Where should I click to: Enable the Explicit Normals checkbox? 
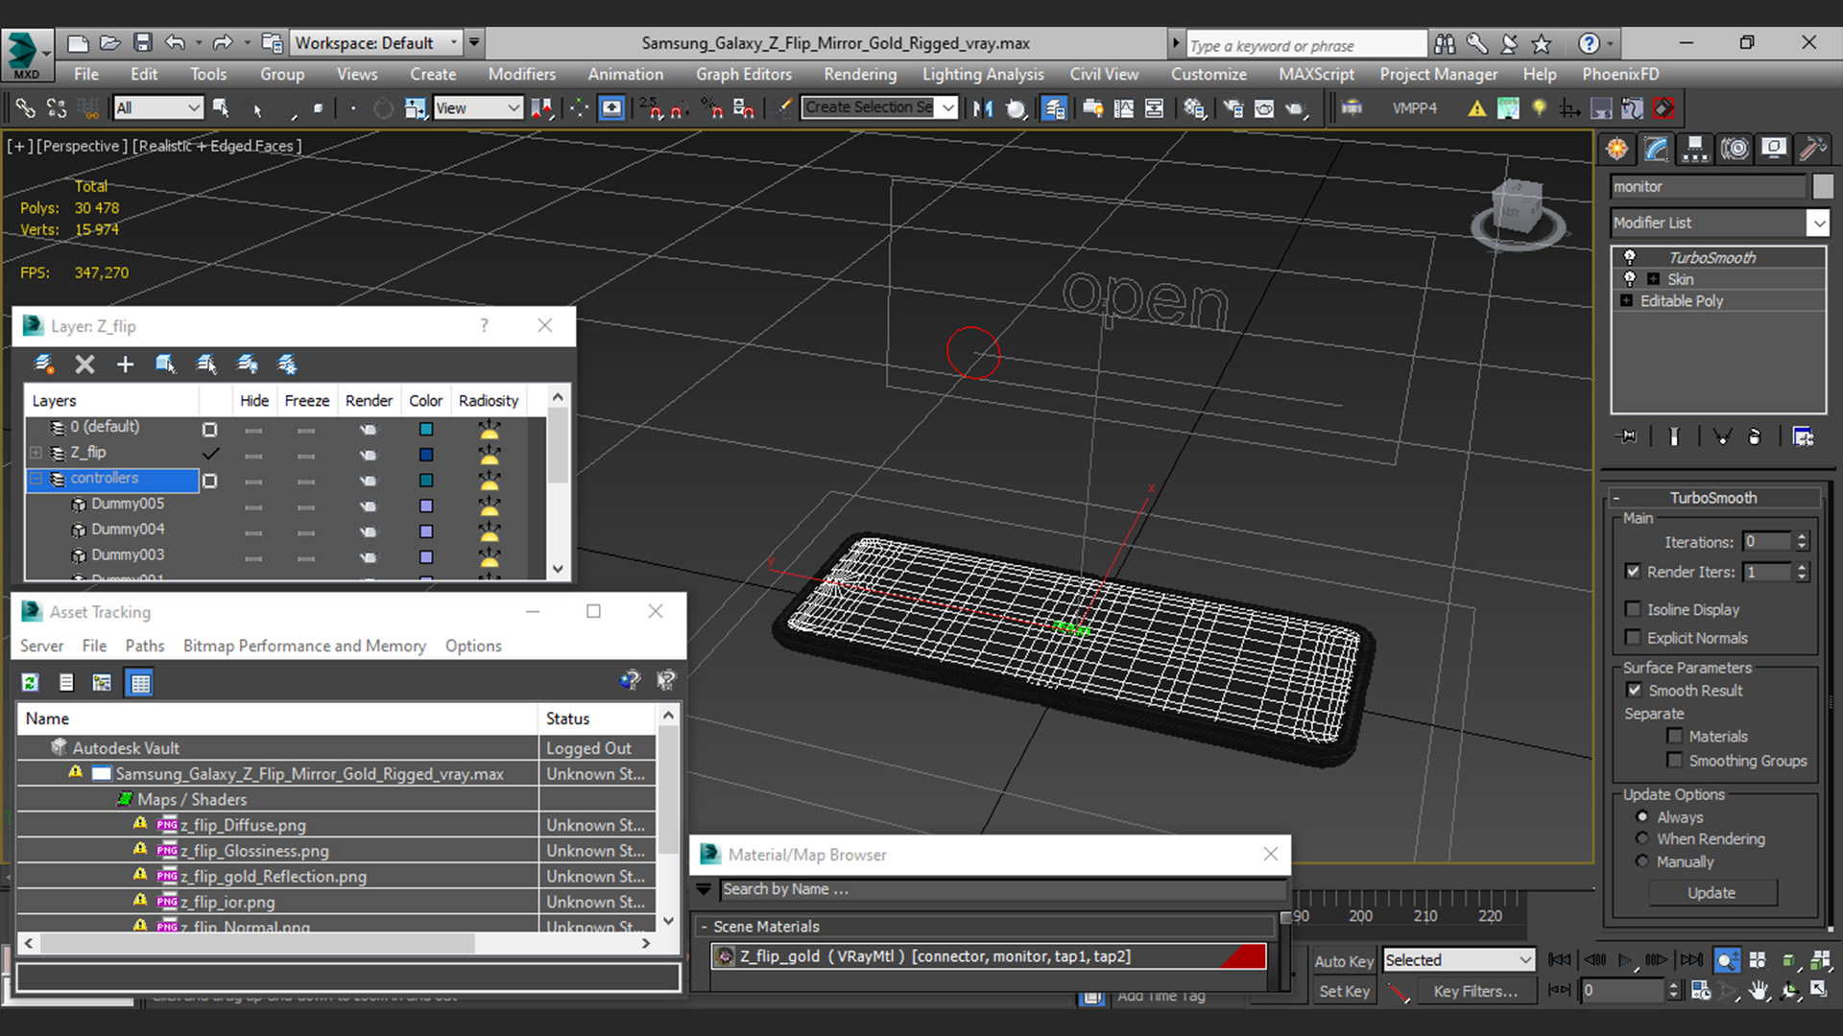(1633, 638)
